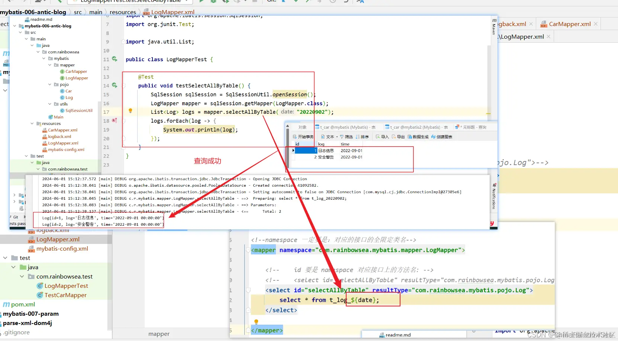Collapse the mapper package node
This screenshot has height=341, width=618.
[50, 65]
